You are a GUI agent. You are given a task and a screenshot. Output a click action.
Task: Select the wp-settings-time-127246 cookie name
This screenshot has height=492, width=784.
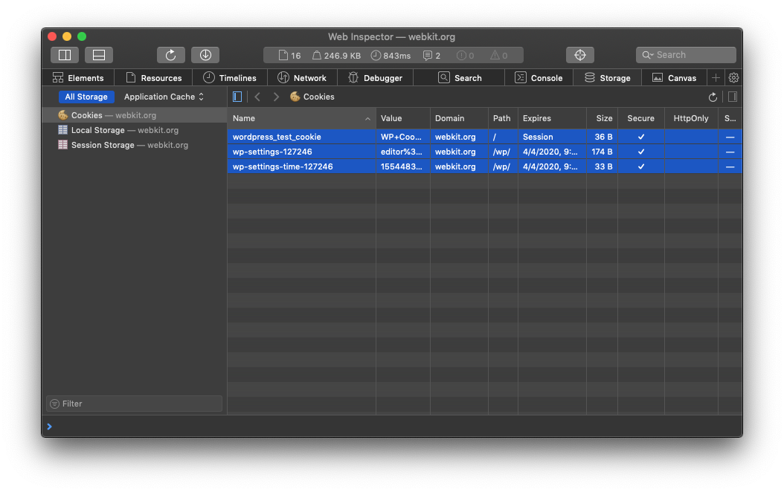pyautogui.click(x=283, y=166)
